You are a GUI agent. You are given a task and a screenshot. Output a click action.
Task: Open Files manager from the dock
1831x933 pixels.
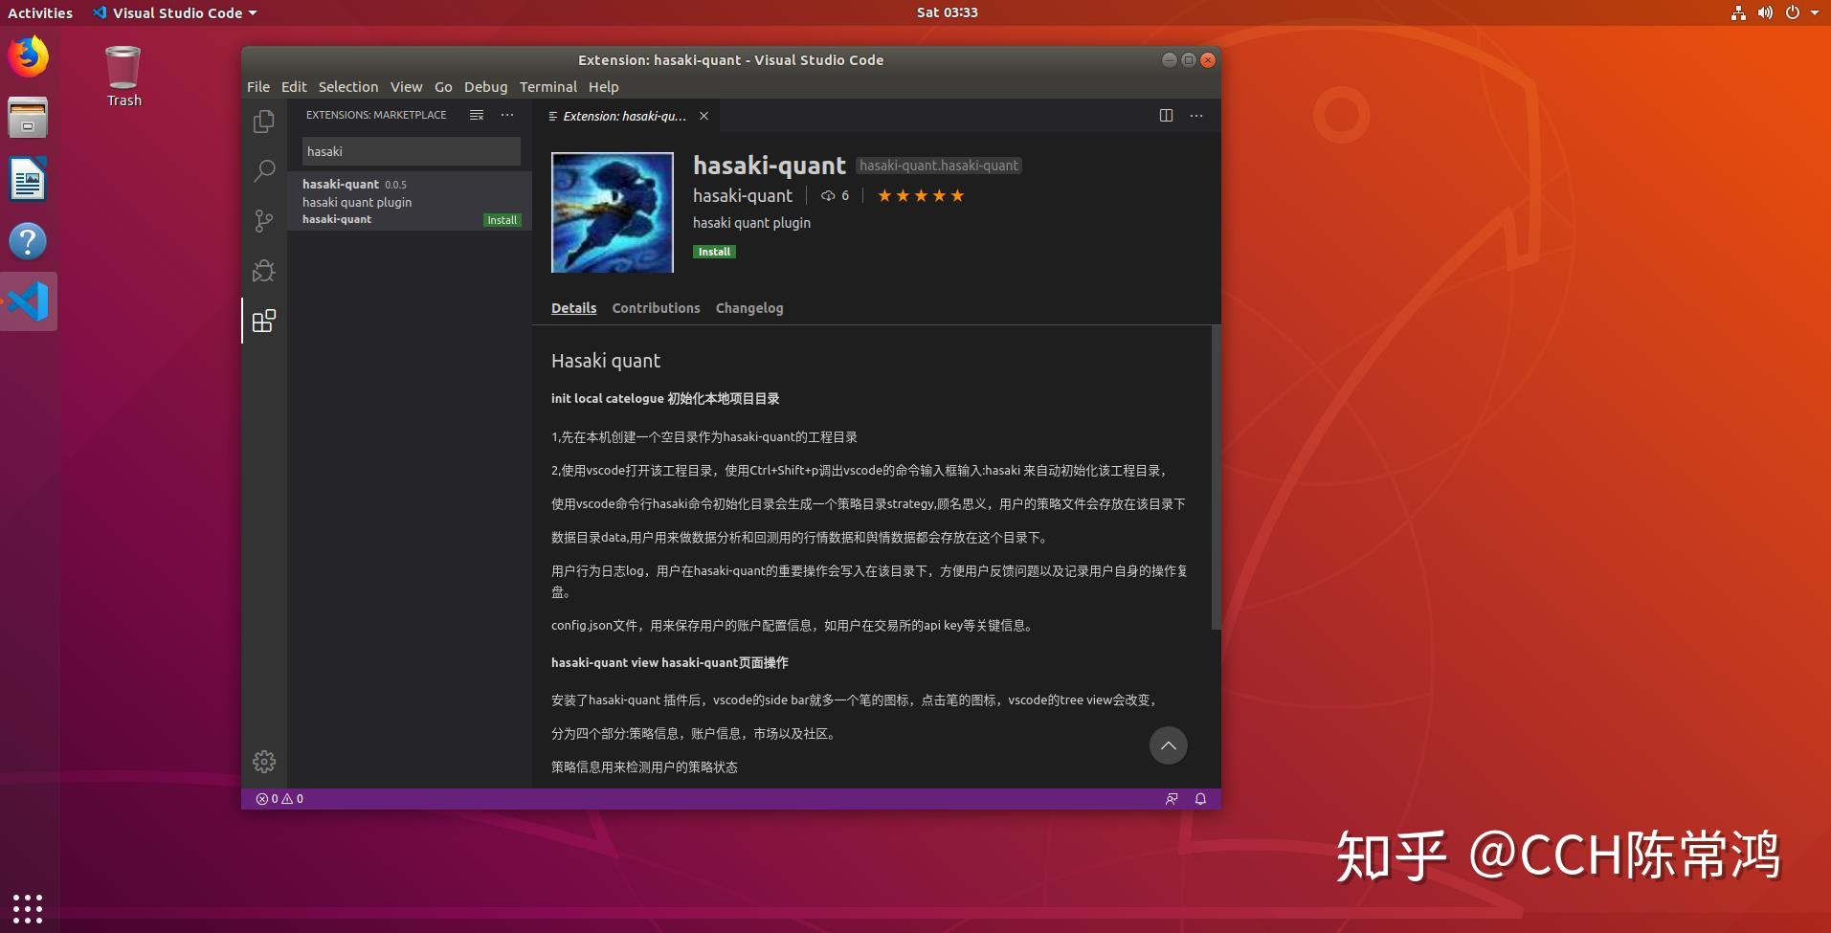tap(28, 119)
